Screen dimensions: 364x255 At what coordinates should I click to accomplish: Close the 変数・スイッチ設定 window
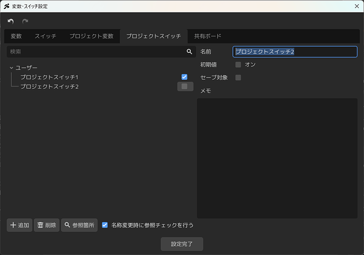click(357, 6)
